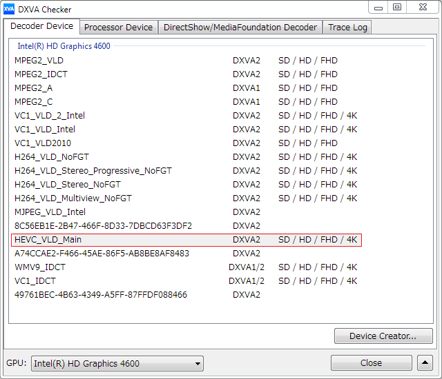Open the GPU selection dropdown
Screen dimensions: 442x379
click(117, 364)
